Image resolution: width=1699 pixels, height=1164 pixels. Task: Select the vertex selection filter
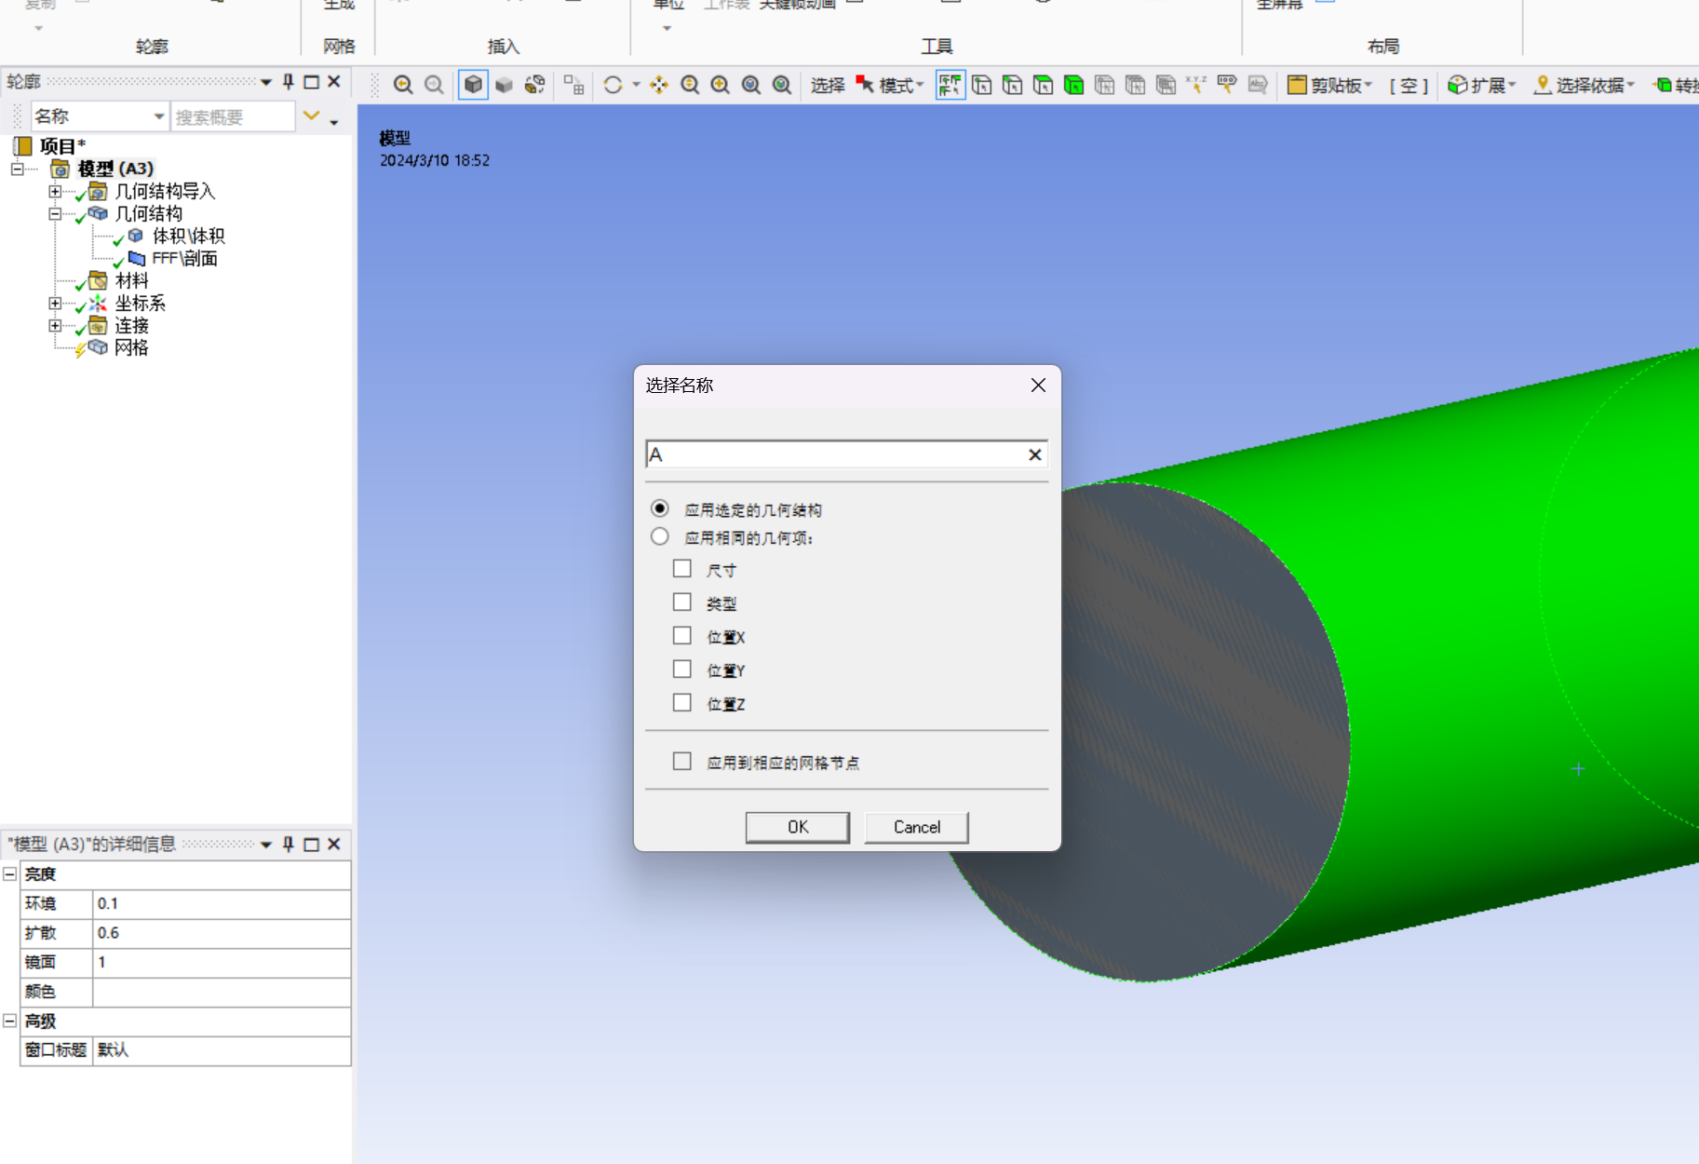(981, 85)
